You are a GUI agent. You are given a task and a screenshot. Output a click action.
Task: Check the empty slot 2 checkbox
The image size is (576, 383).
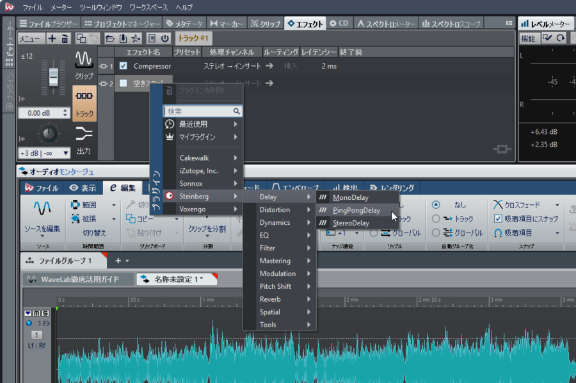click(x=123, y=83)
